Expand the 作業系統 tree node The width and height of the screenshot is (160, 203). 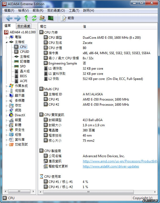(x=6, y=86)
